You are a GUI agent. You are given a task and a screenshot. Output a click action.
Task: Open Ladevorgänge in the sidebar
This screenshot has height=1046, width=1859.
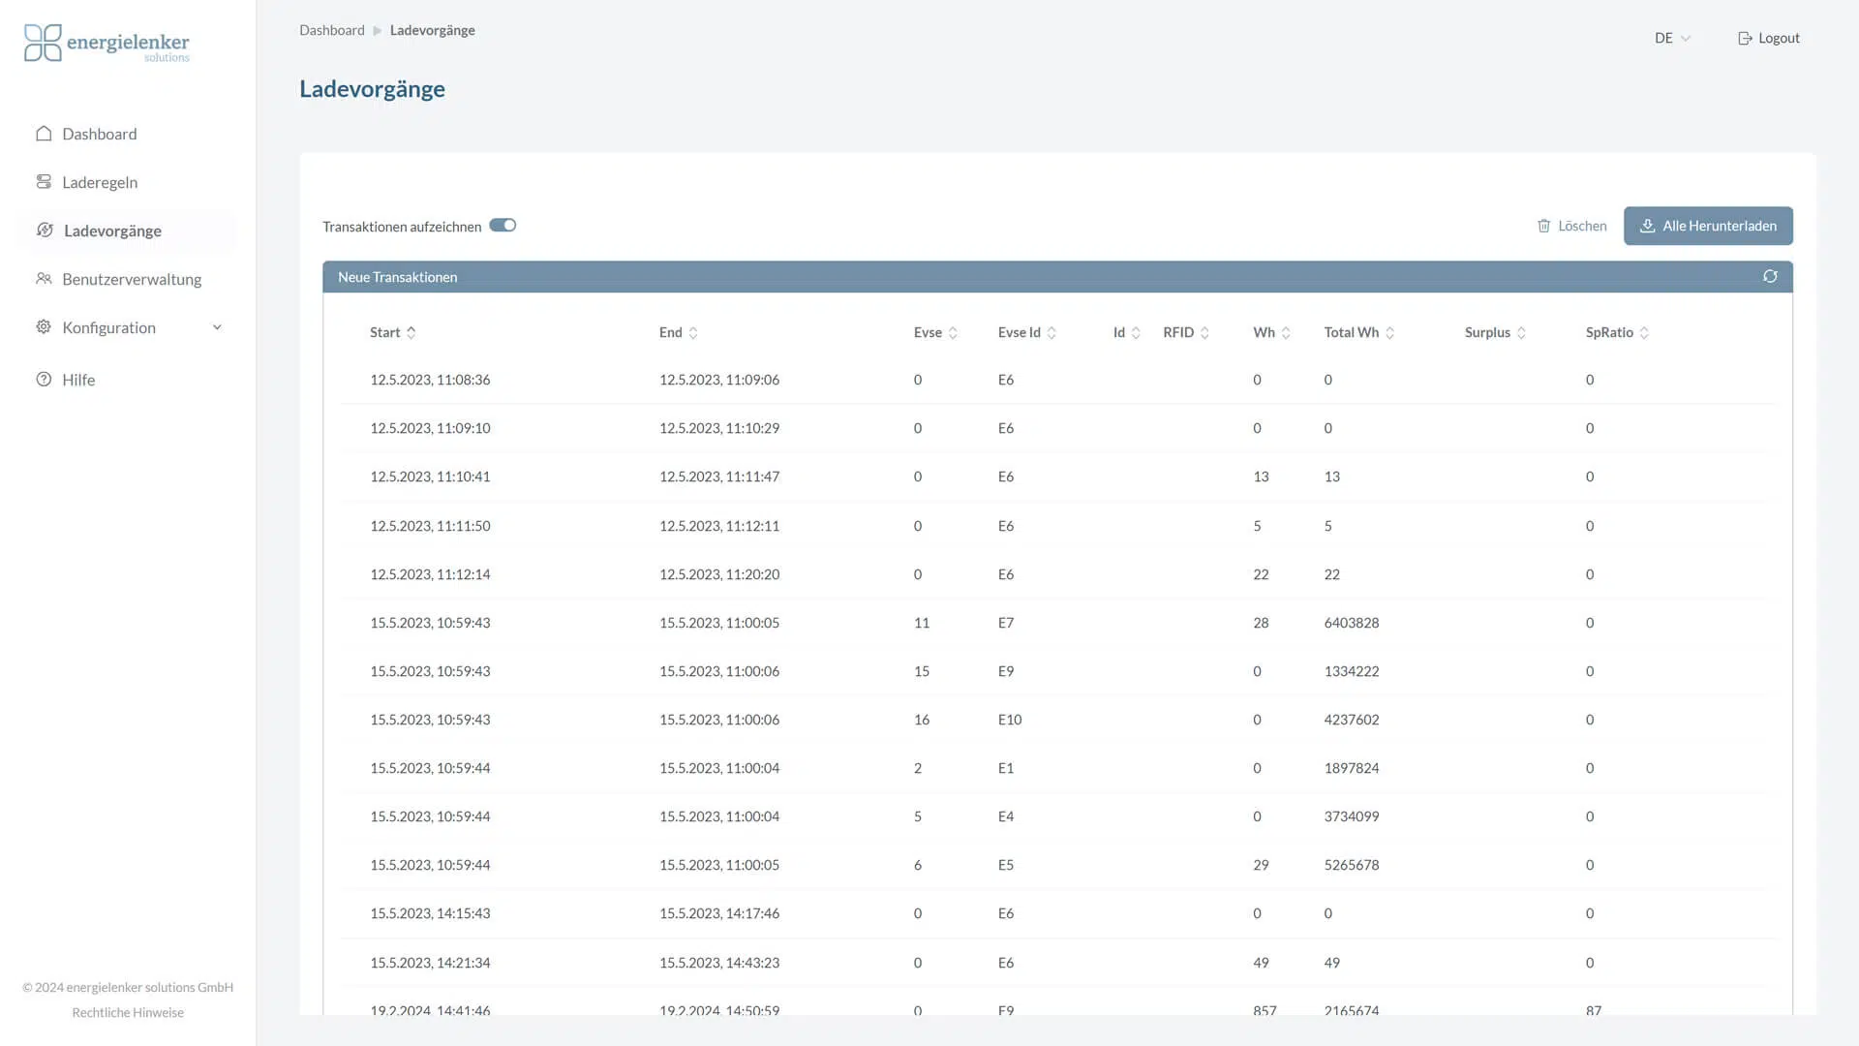(112, 231)
